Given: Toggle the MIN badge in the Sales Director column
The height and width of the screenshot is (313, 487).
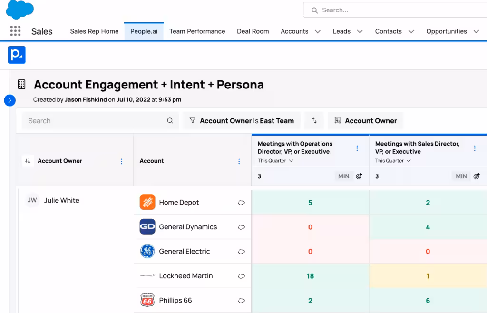Looking at the screenshot, I should click(460, 176).
